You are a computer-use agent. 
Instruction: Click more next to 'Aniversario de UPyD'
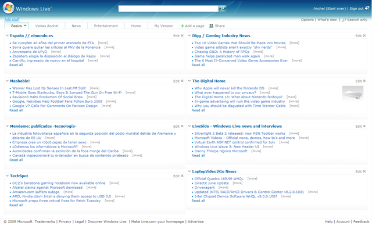pos(56,52)
